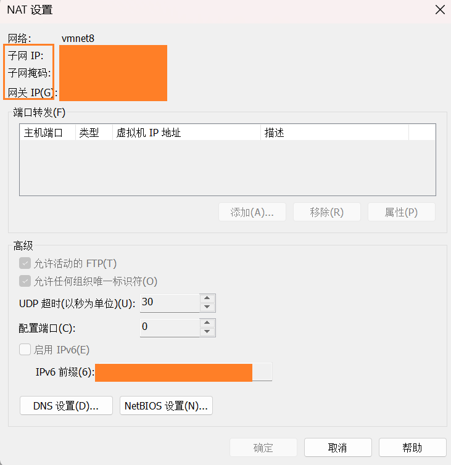Open DNS 设置 dialog

pyautogui.click(x=66, y=406)
